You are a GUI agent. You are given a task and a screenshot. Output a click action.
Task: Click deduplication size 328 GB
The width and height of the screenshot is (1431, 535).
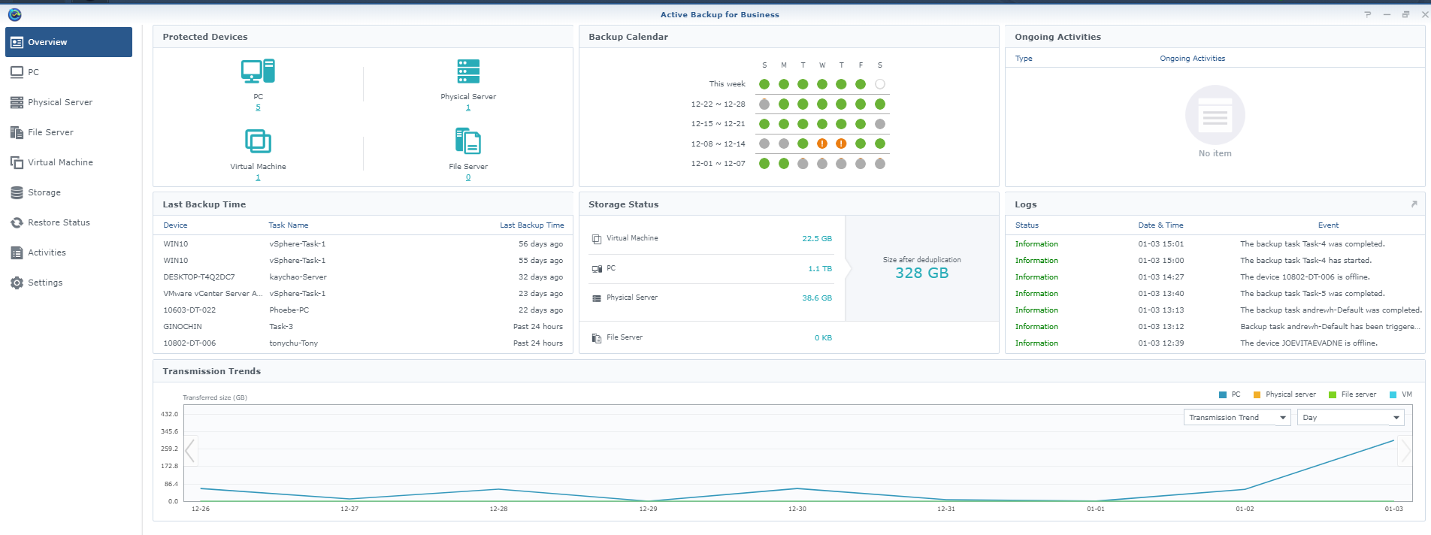coord(922,274)
